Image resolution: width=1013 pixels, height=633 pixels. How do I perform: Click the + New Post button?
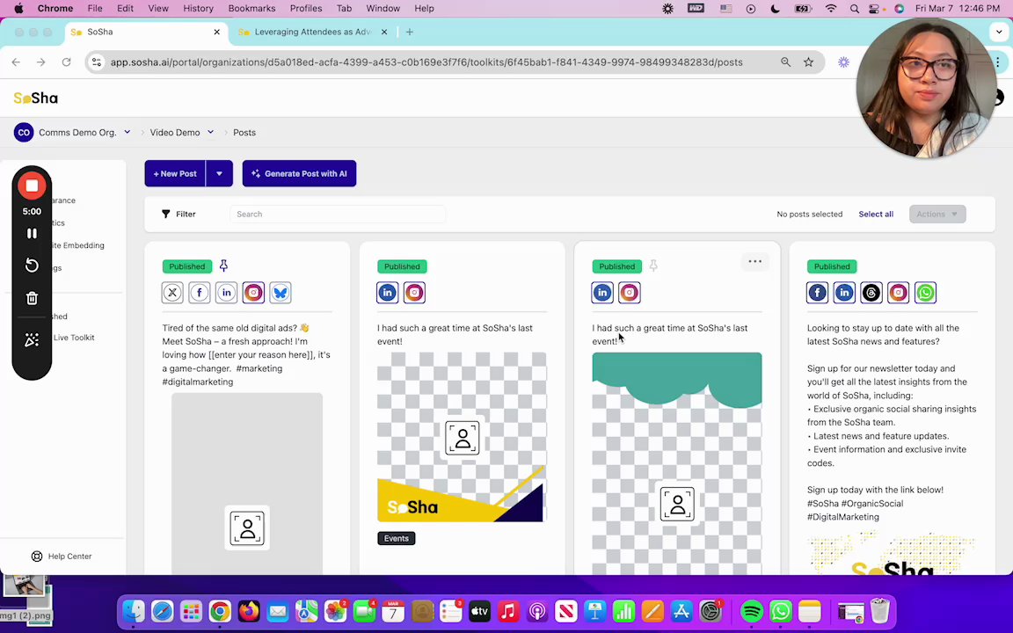[x=175, y=173]
